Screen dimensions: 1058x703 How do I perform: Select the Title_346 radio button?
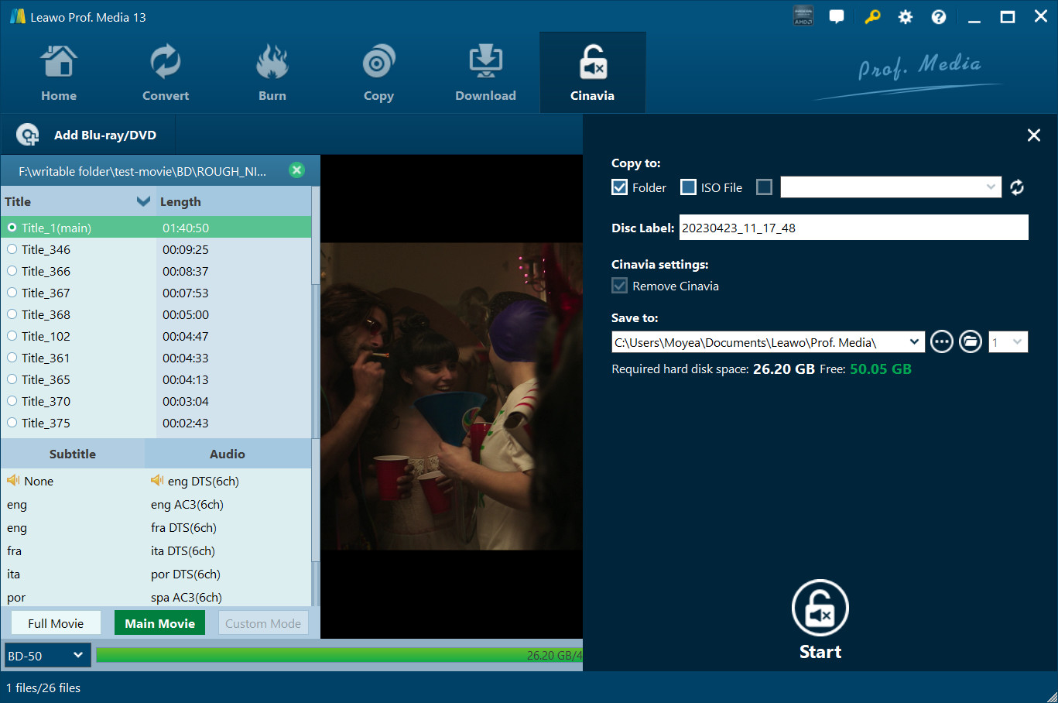[12, 249]
